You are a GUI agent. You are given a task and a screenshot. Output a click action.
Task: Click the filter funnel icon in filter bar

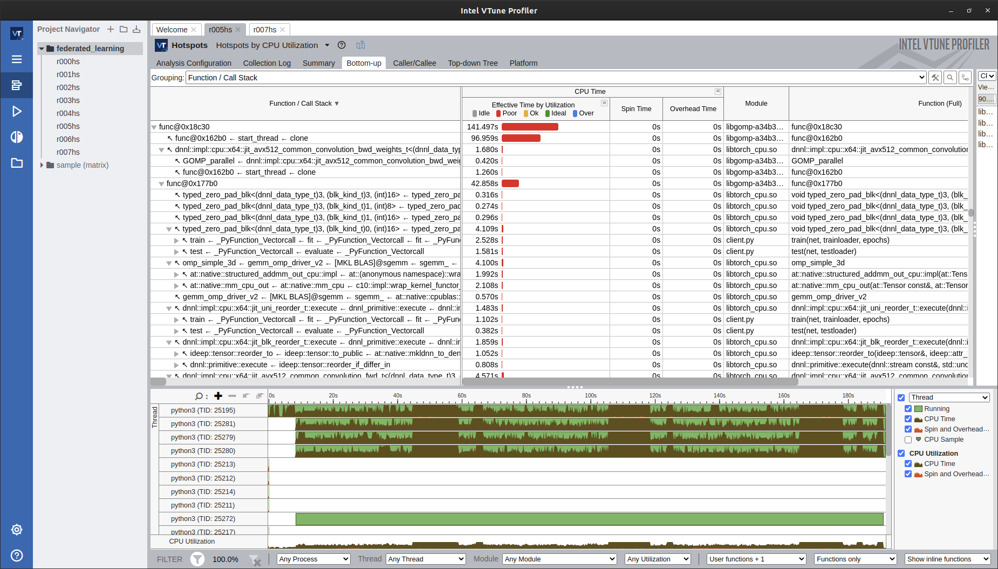(x=197, y=559)
